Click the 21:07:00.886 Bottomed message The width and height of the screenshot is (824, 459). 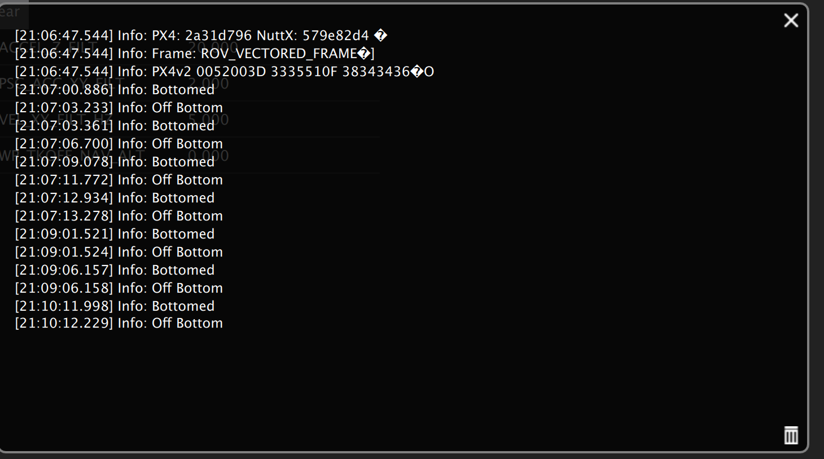[115, 90]
